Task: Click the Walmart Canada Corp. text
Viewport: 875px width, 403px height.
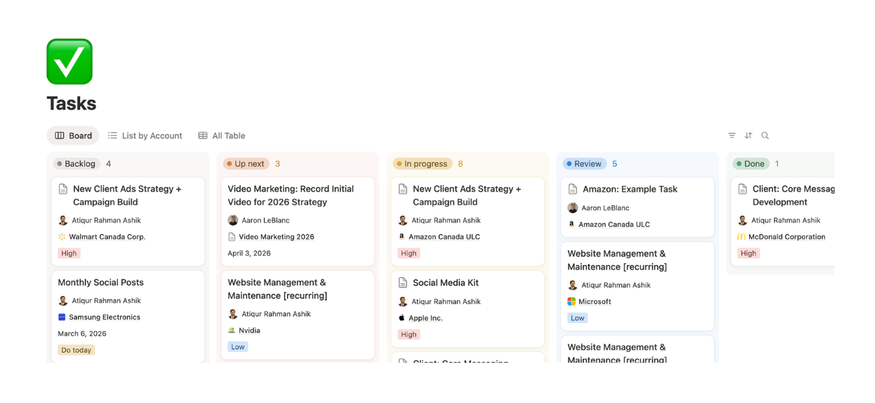Action: point(107,237)
